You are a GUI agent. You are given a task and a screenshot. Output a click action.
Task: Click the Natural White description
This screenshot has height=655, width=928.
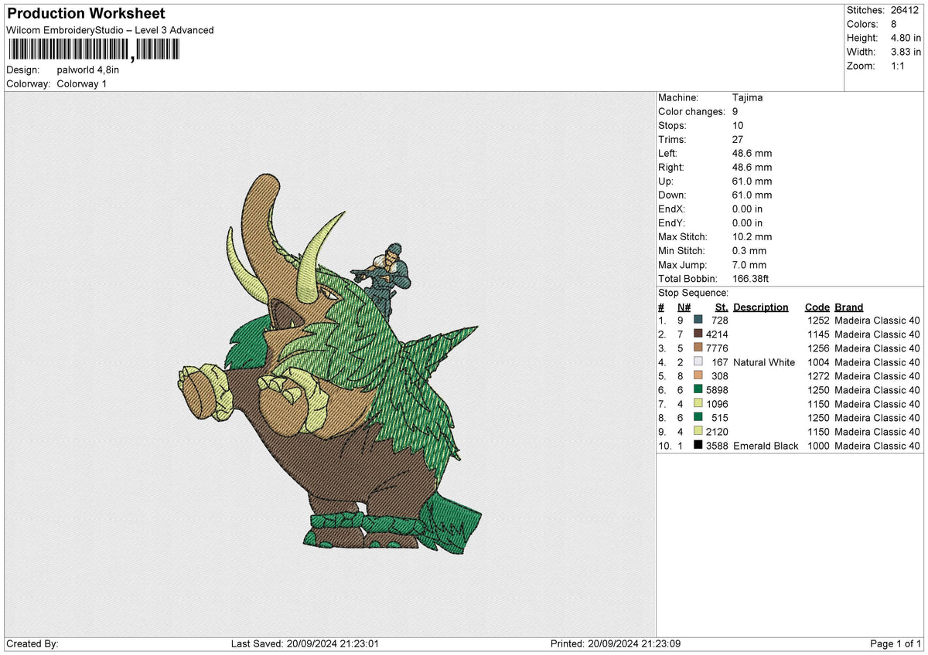point(764,362)
